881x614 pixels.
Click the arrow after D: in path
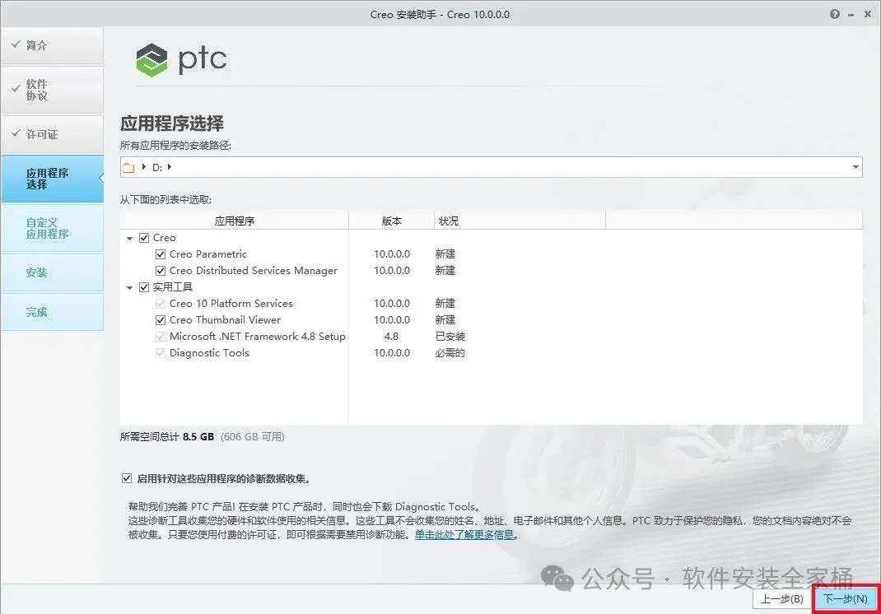coord(169,167)
